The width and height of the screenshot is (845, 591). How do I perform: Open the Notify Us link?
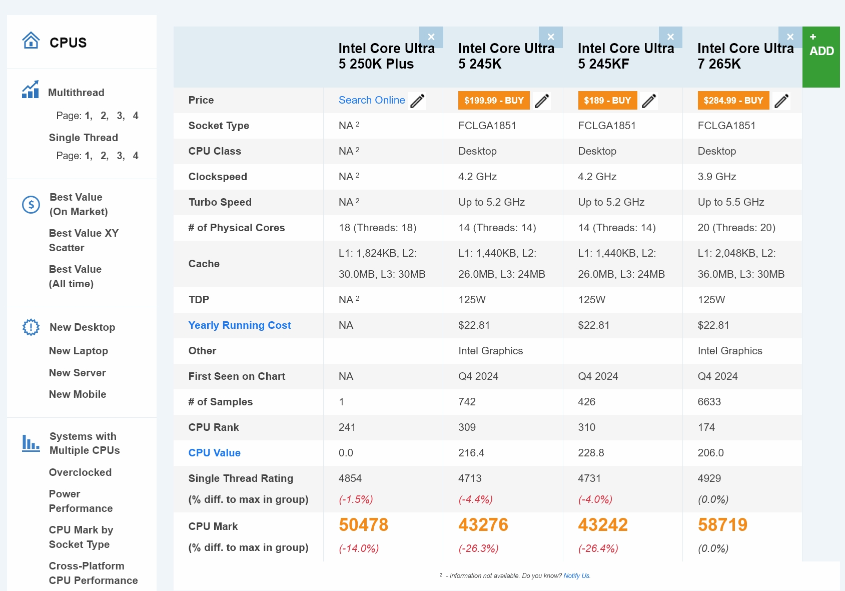(576, 575)
